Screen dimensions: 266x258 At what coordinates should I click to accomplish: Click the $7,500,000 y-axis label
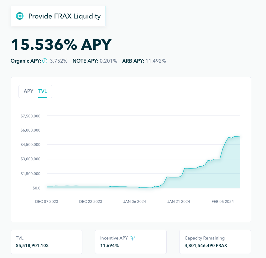point(30,116)
